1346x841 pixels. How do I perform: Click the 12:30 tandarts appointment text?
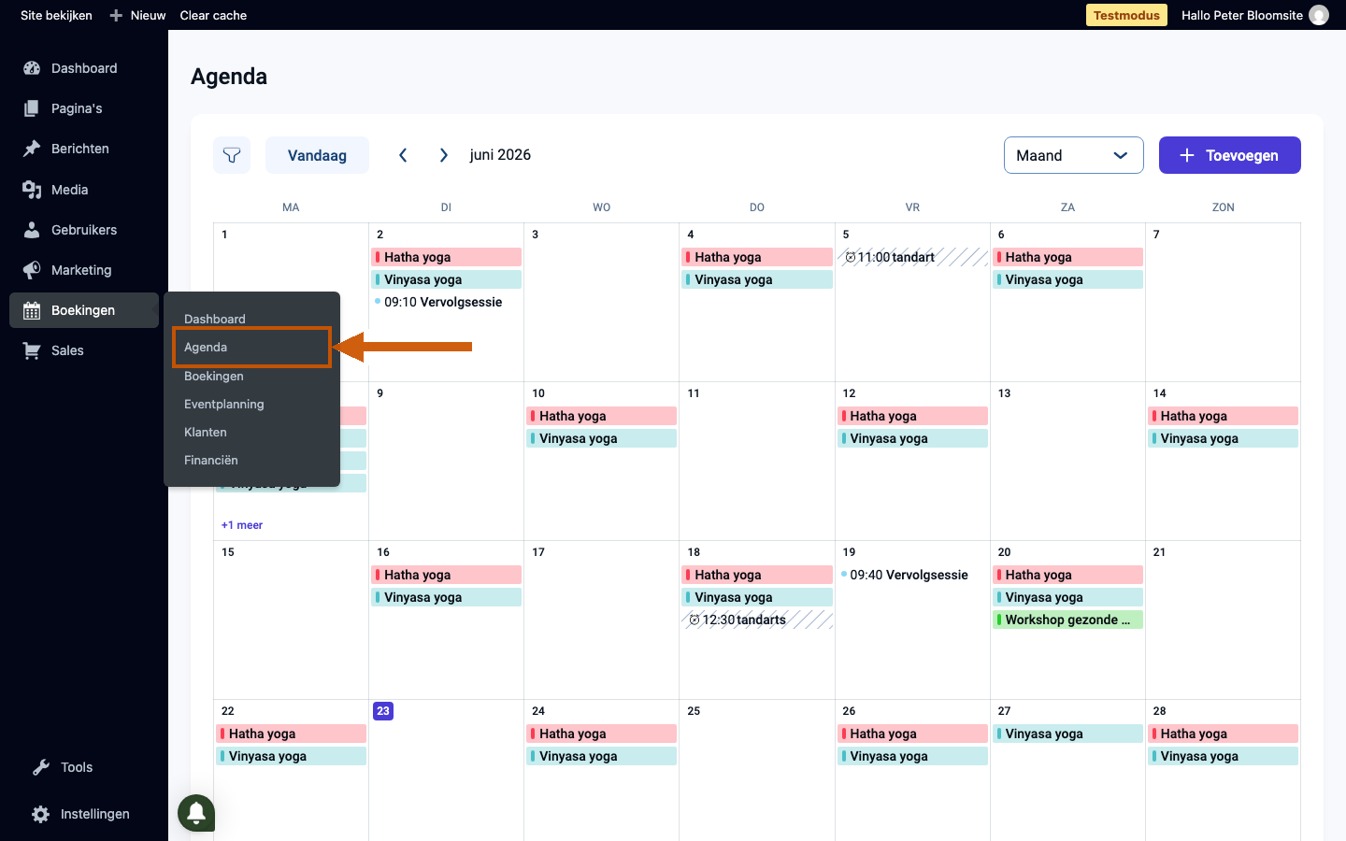(744, 620)
